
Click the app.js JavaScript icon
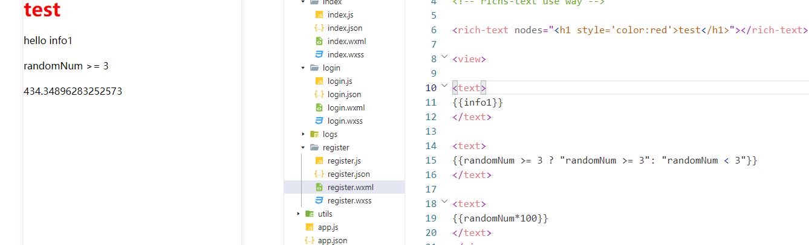click(309, 227)
